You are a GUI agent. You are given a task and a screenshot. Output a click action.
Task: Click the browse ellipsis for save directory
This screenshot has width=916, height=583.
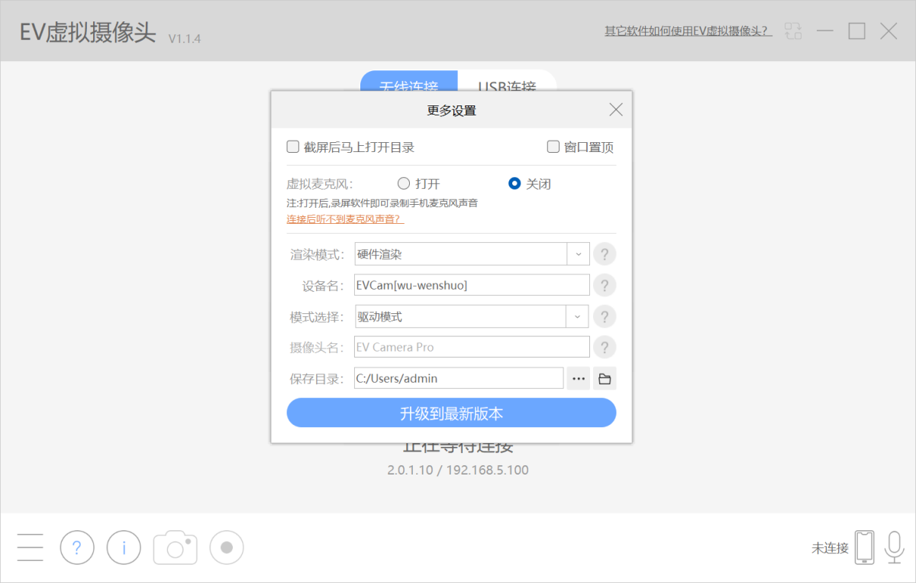tap(578, 377)
